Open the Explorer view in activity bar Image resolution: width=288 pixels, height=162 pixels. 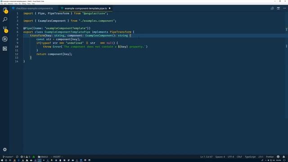point(5,10)
